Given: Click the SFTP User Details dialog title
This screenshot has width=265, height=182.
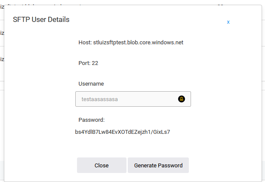Looking at the screenshot, I should pos(41,19).
